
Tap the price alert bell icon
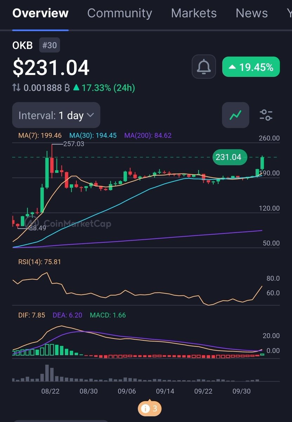click(204, 66)
